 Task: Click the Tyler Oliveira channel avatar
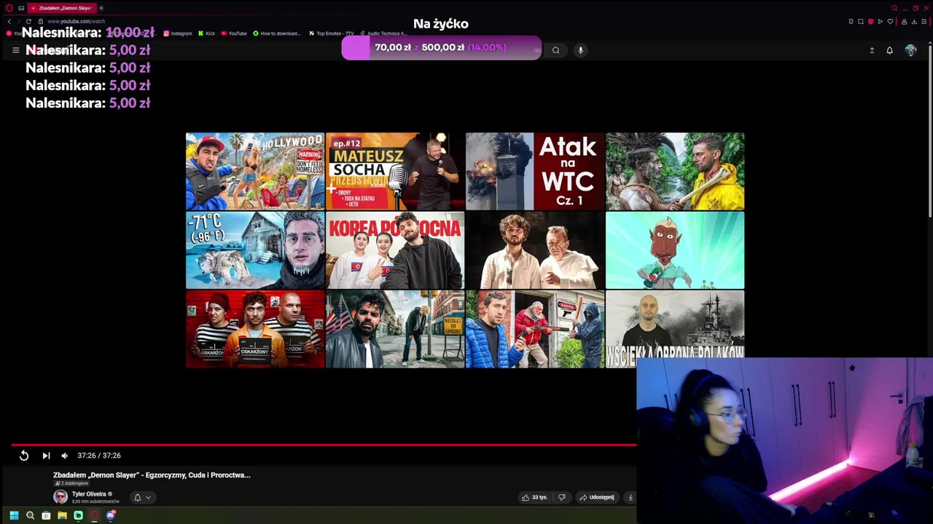point(60,497)
